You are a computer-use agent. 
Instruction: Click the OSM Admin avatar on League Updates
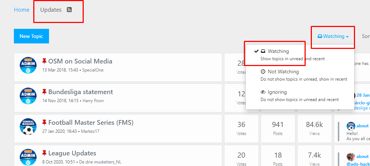(28, 157)
